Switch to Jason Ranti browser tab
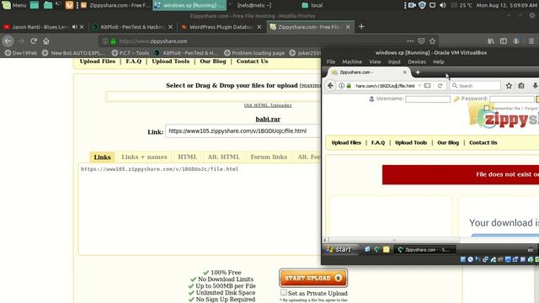Screen dimensions: 539x303 [x=40, y=27]
